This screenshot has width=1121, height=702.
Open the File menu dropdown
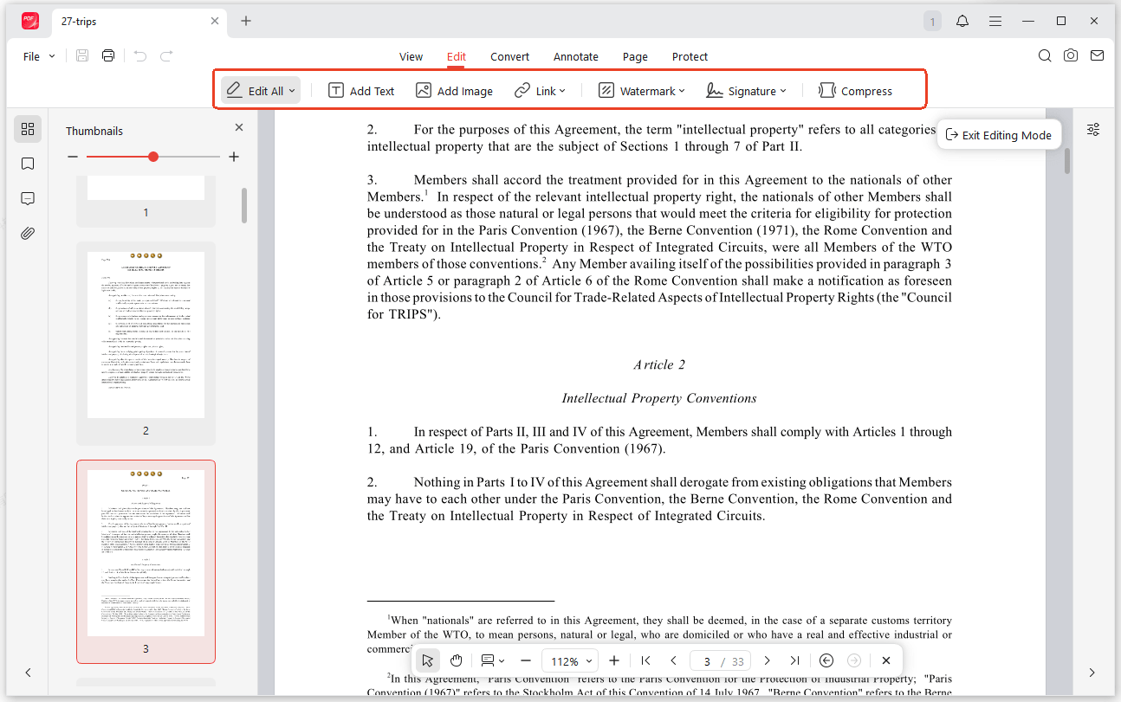coord(39,56)
